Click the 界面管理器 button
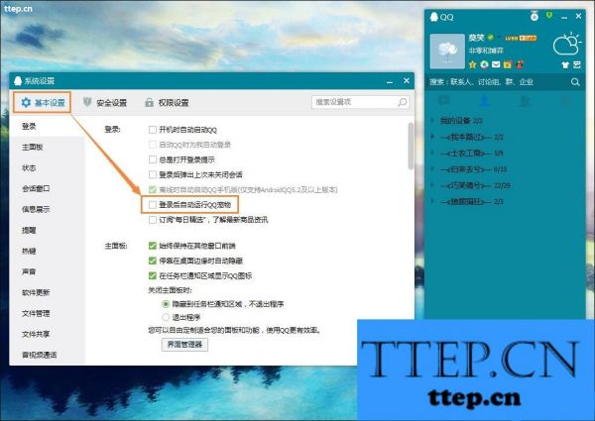The width and height of the screenshot is (595, 421). [x=184, y=345]
